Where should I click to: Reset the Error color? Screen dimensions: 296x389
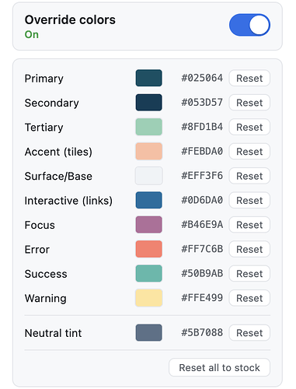click(249, 249)
